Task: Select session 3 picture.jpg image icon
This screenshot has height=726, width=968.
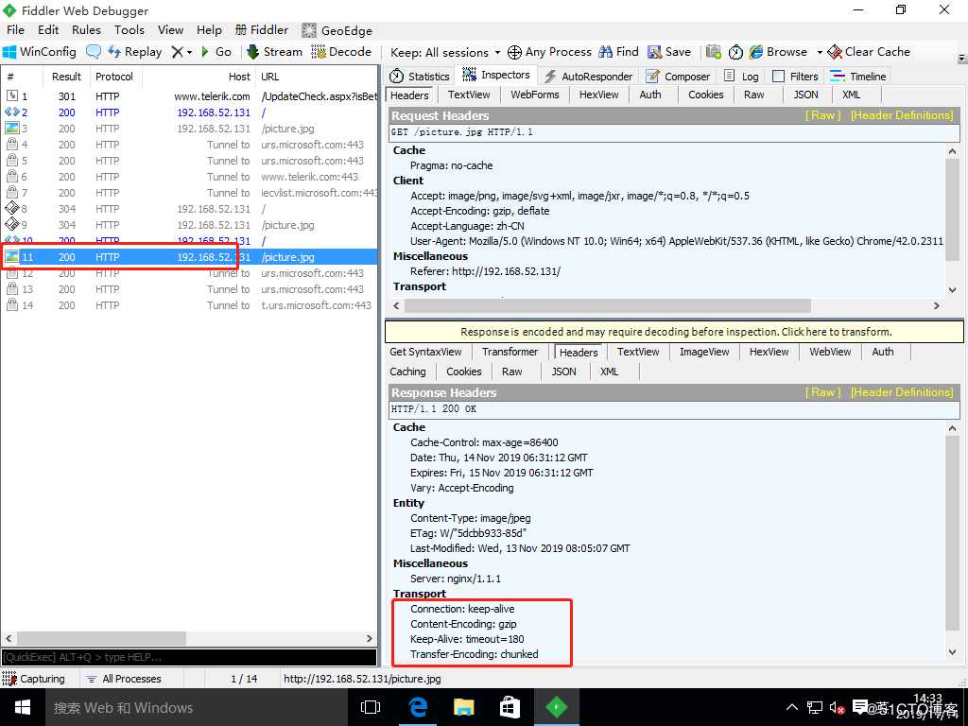Action: coord(11,128)
